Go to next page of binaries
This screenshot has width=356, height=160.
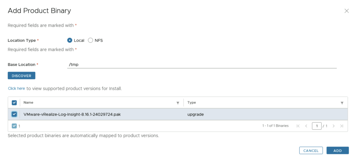tap(333, 126)
